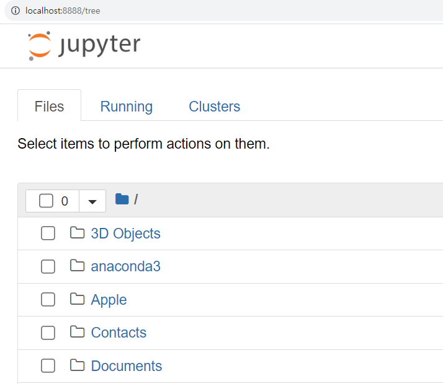Click the root slash breadcrumb

click(136, 199)
